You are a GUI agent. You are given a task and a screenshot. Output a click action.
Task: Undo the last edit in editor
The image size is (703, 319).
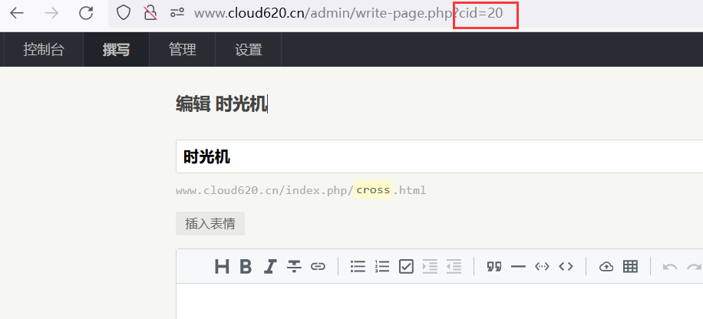pos(670,267)
